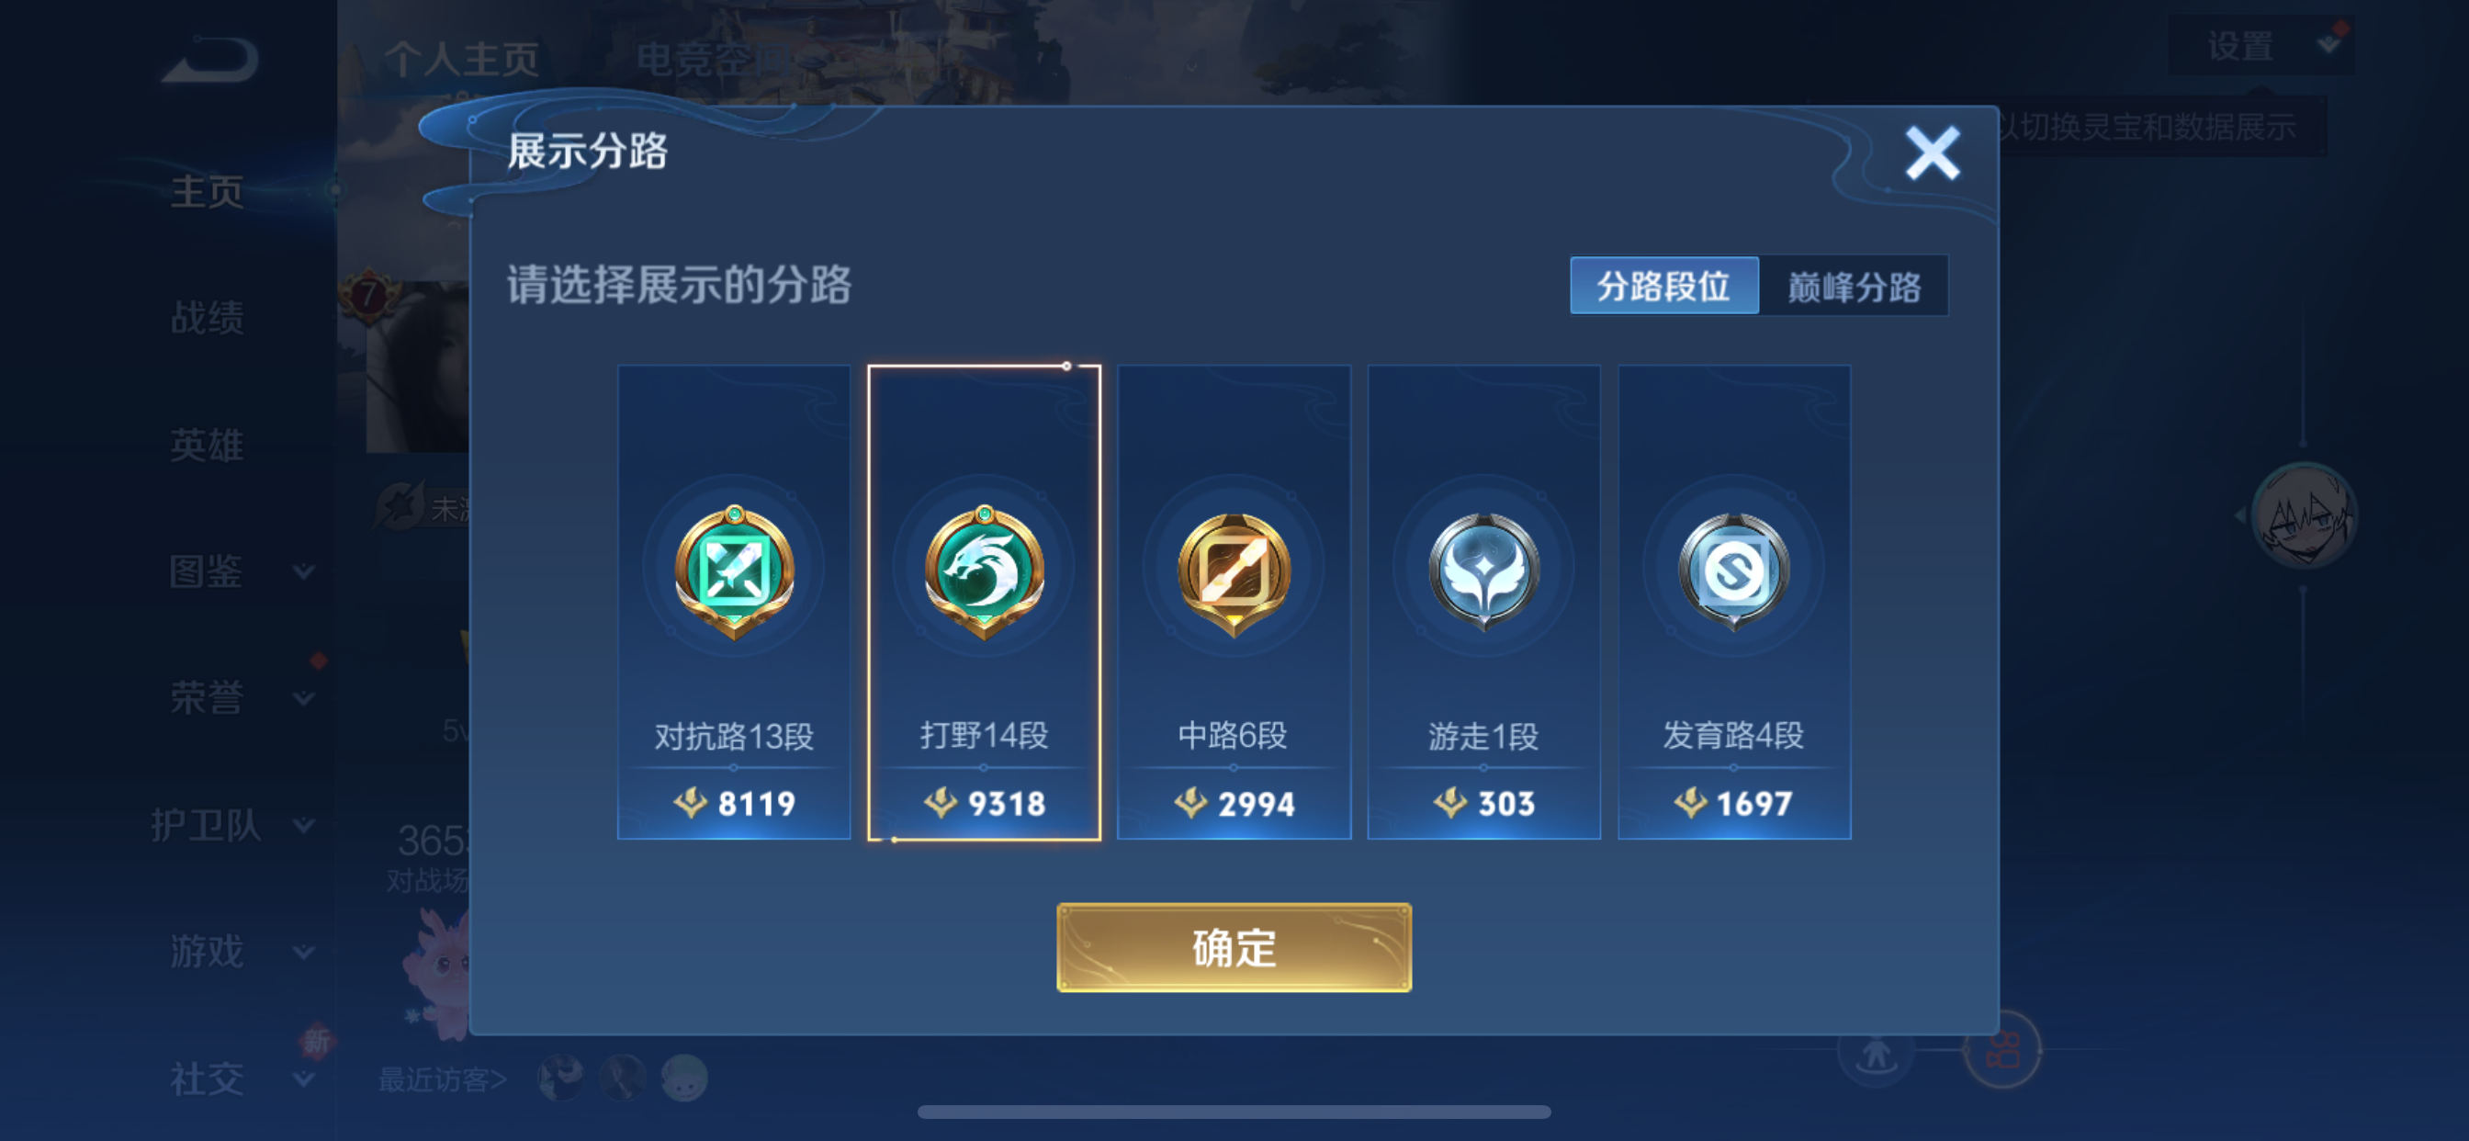Open the cartoon avatar icon on right side

2306,516
